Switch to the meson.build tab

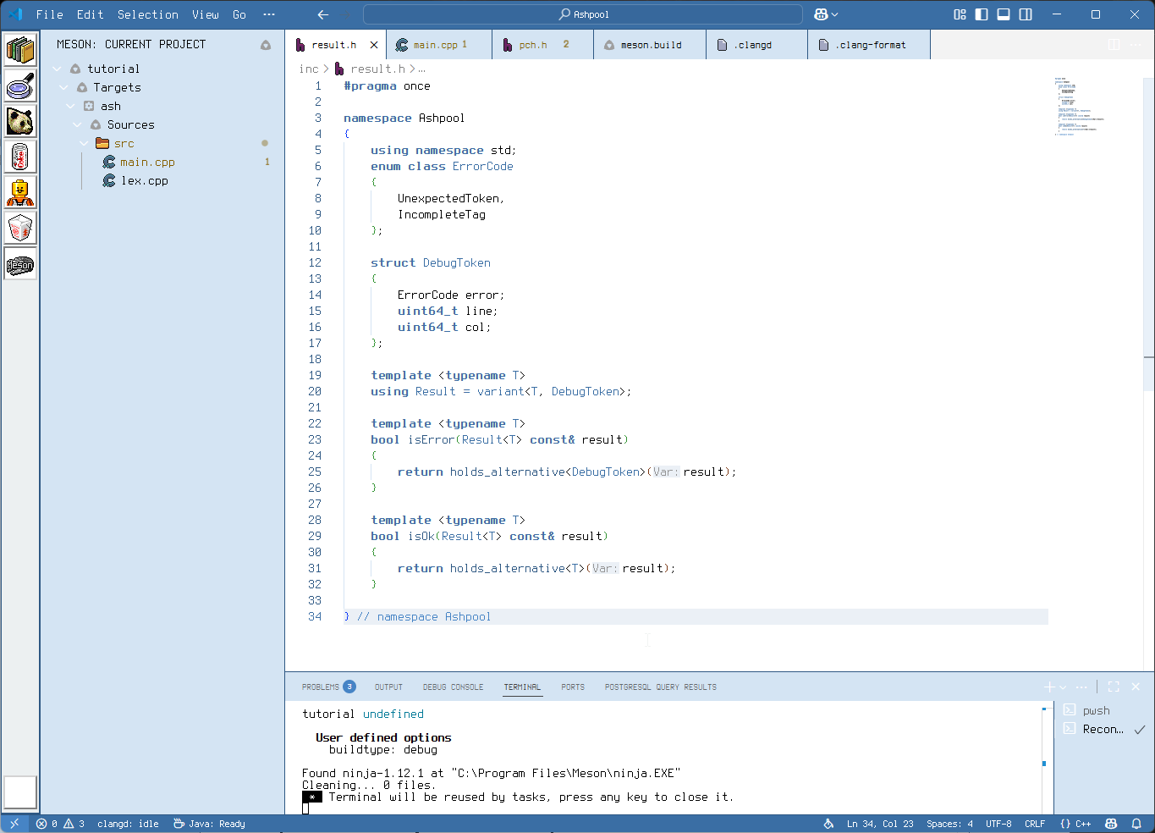(651, 45)
